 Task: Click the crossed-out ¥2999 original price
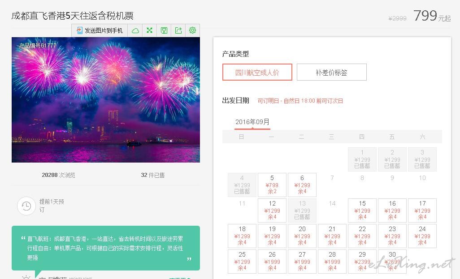click(x=398, y=18)
